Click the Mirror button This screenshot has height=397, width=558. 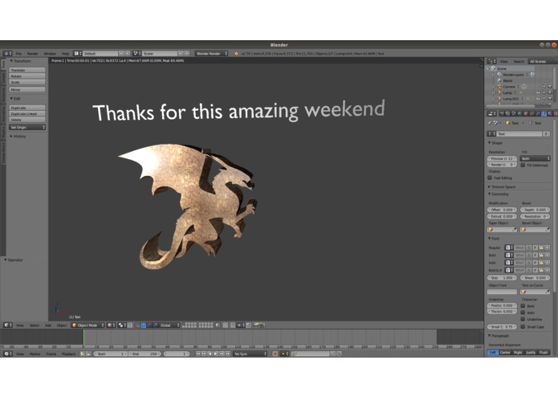point(27,90)
